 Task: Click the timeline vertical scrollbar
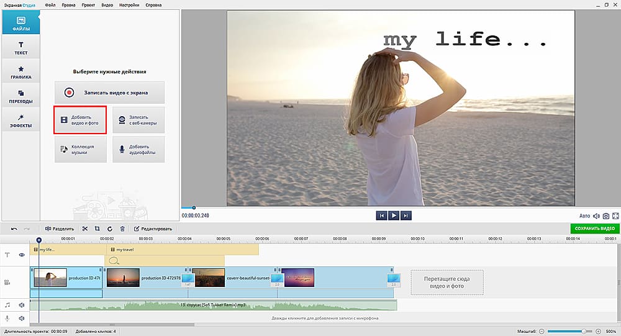tap(619, 283)
